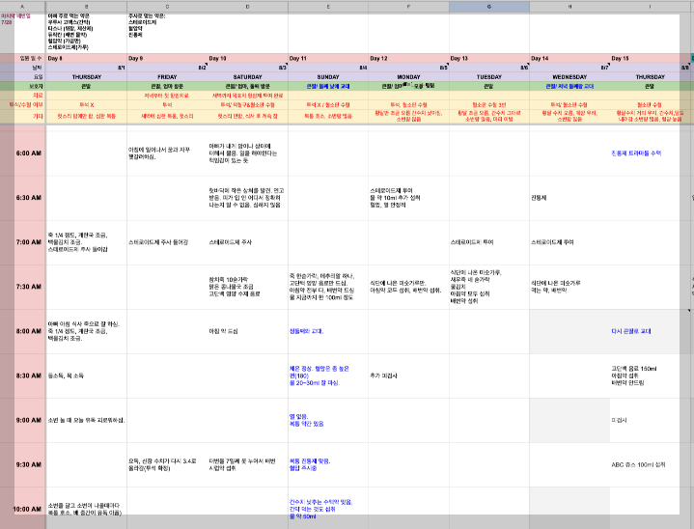
Task: Select the WEDNESDAY cell
Action: tap(569, 76)
